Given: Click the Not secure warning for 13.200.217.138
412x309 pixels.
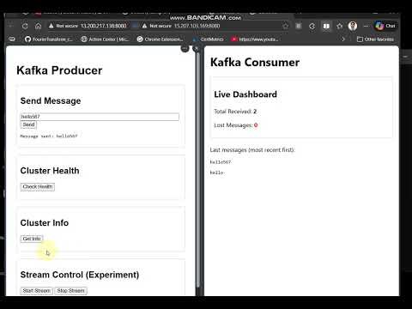Looking at the screenshot, I should pyautogui.click(x=63, y=26).
